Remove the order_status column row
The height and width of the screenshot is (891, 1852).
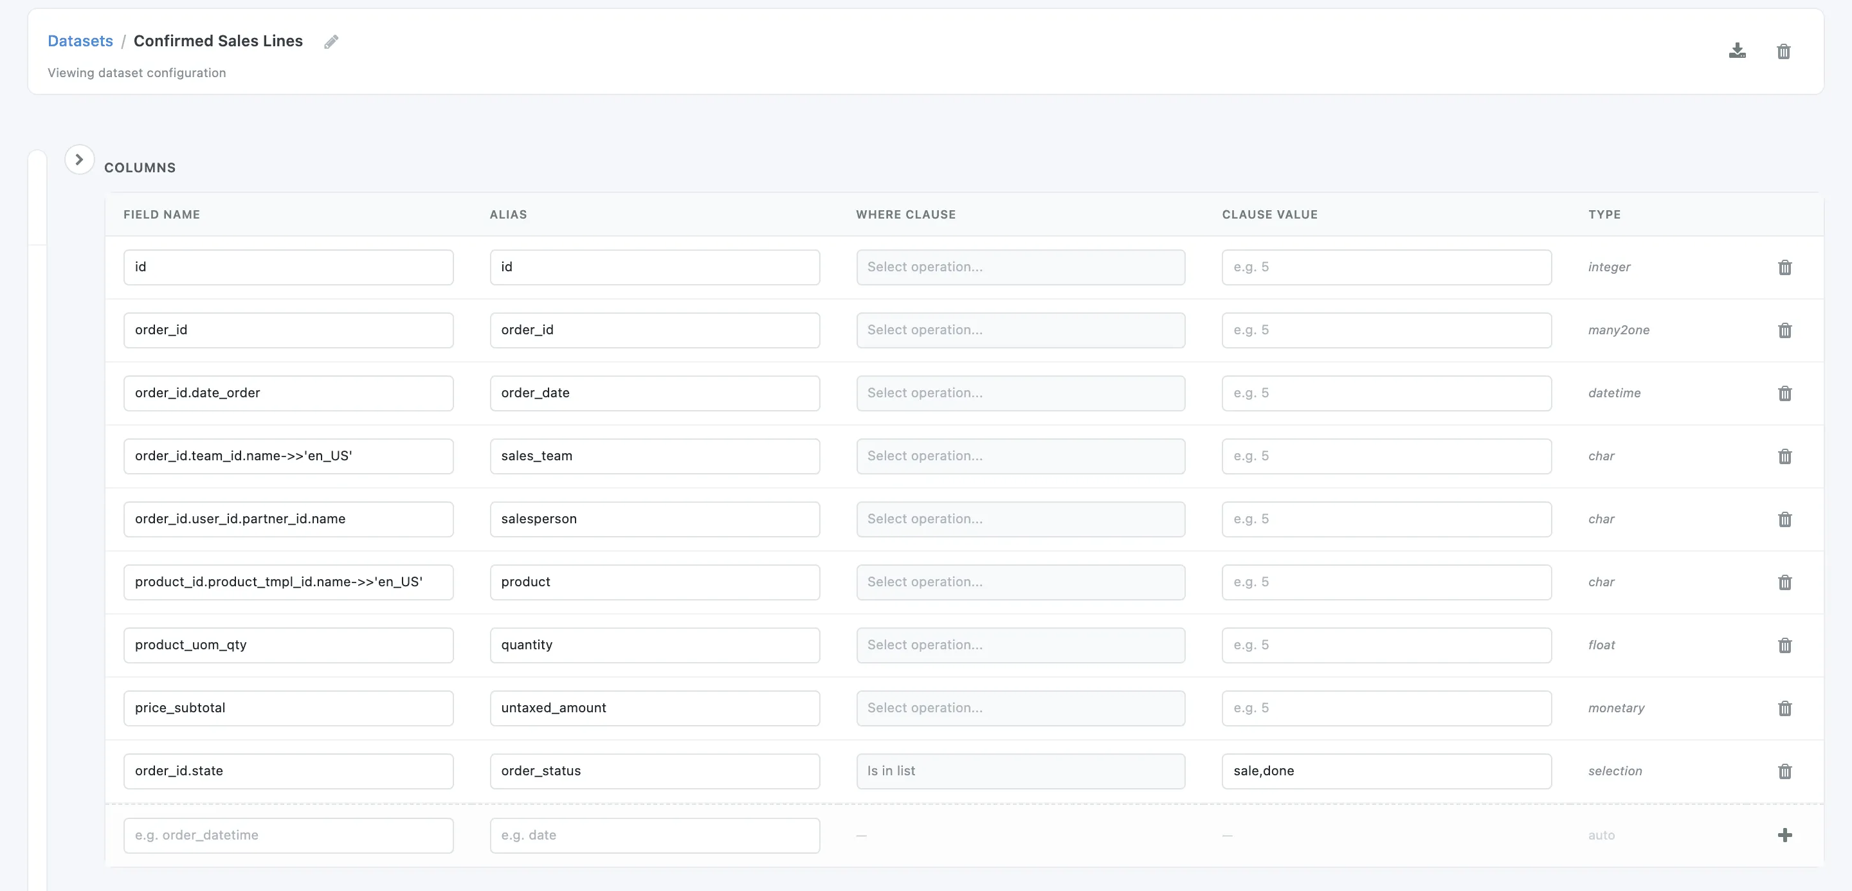click(x=1784, y=771)
